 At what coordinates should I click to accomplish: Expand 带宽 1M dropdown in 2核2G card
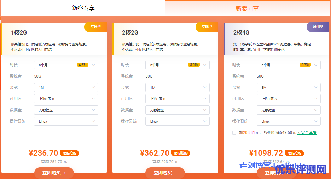coord(177,87)
